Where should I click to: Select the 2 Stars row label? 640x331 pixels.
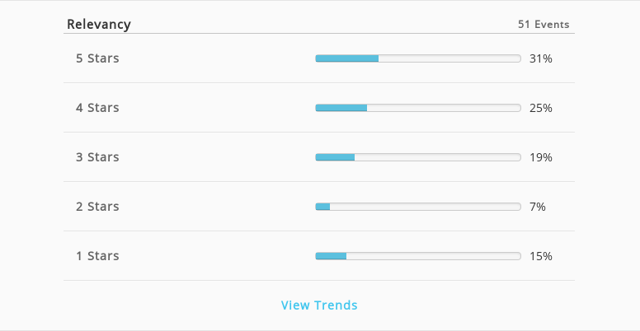point(97,207)
